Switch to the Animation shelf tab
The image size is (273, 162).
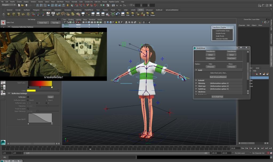(58, 10)
